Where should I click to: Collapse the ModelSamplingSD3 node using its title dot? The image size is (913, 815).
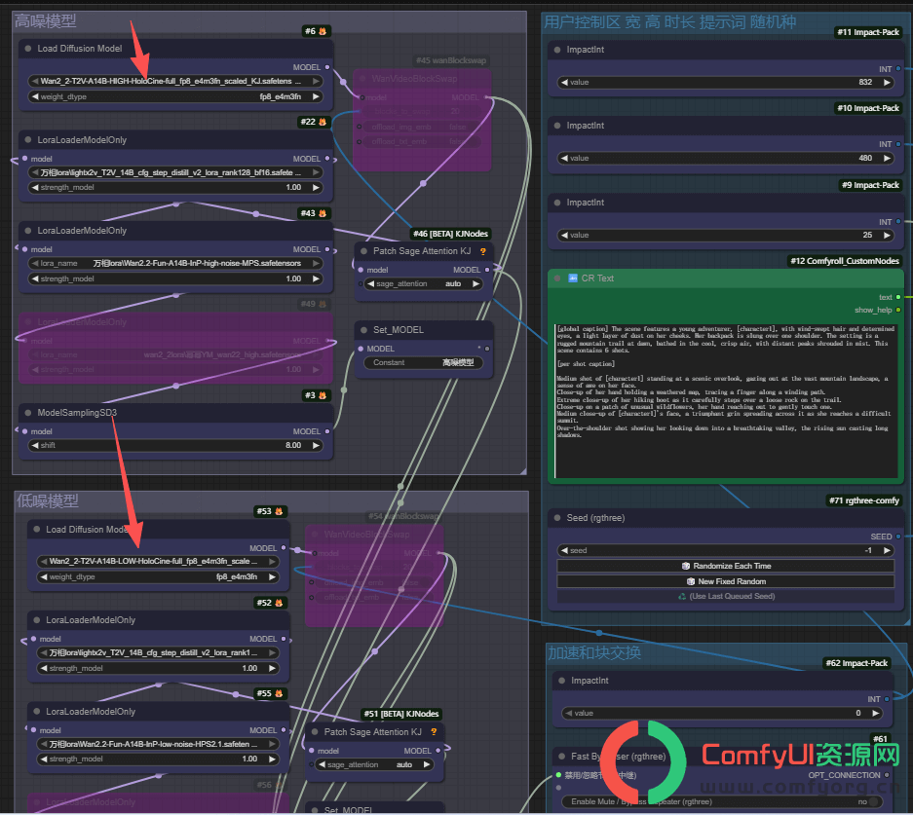28,413
